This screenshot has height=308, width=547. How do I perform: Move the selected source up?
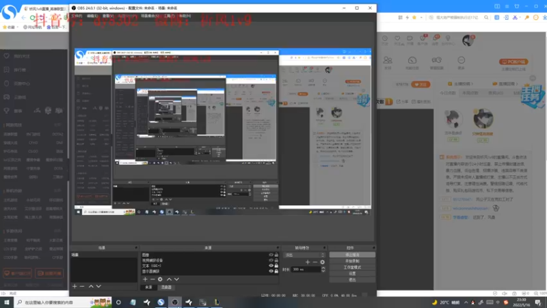pos(169,279)
